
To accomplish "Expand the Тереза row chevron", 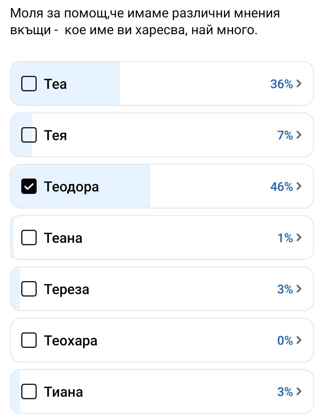I will click(x=299, y=289).
